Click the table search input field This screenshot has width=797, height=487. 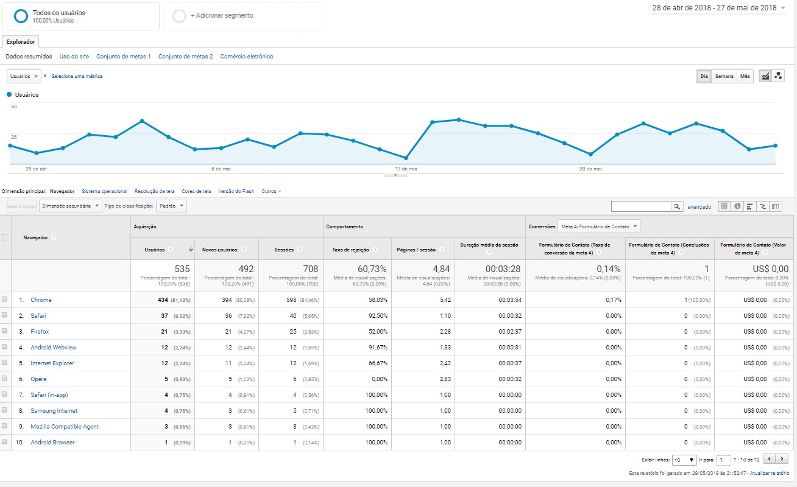641,206
